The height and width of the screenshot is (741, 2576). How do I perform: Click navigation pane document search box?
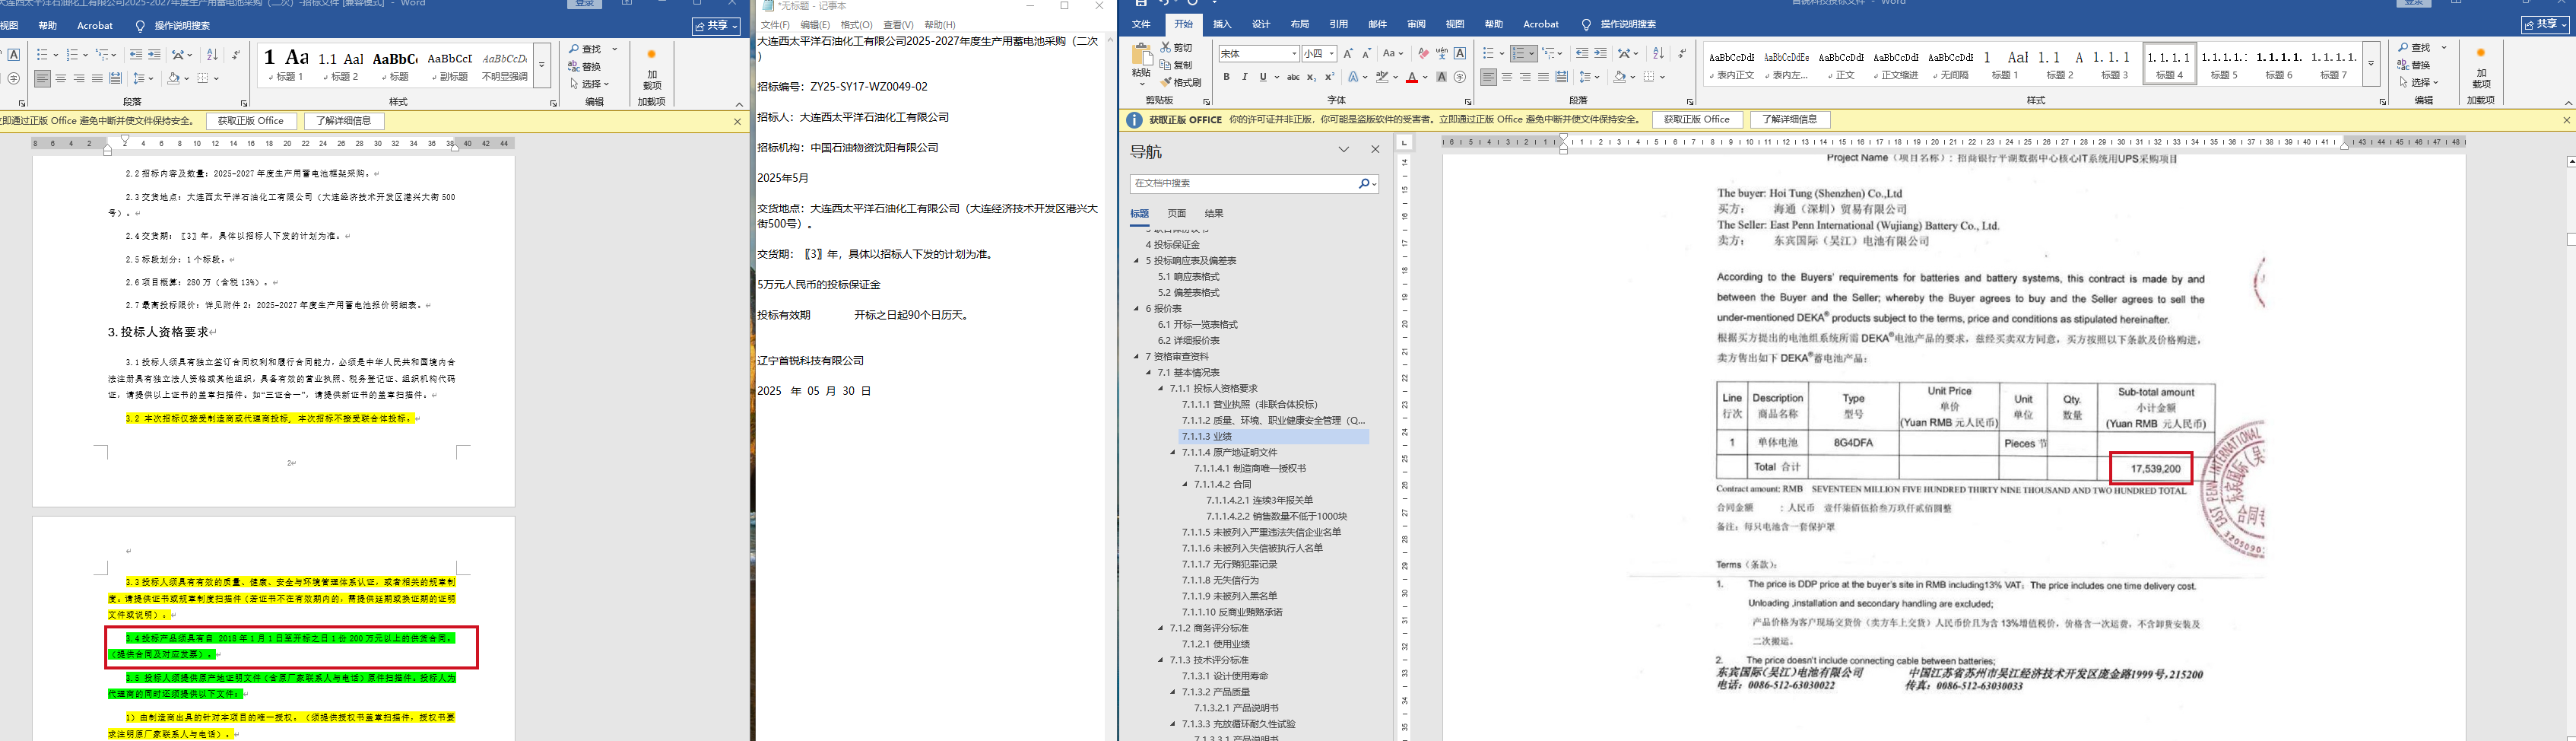pyautogui.click(x=1244, y=184)
